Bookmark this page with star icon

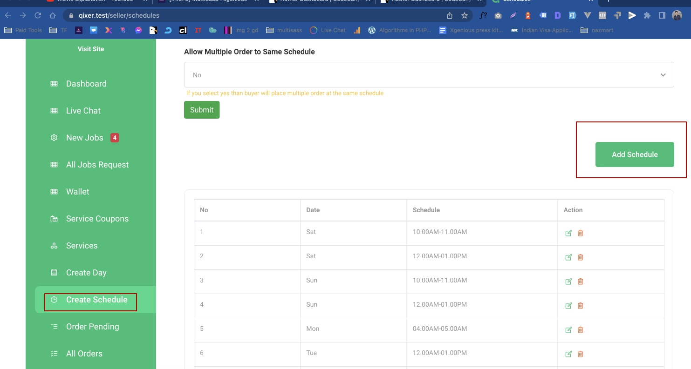point(464,15)
